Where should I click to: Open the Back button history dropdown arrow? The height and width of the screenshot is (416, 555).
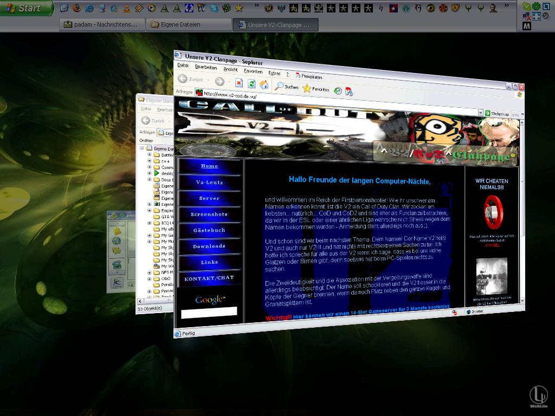[x=209, y=80]
